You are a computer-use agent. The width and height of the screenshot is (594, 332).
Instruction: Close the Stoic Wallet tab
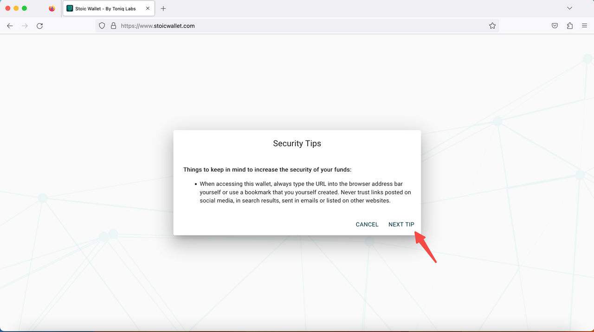pos(148,8)
